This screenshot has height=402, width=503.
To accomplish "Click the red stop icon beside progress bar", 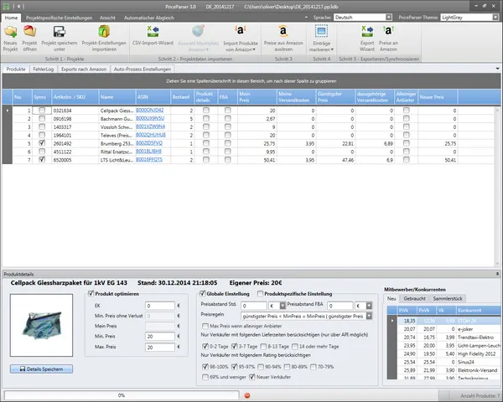I will pos(247,395).
